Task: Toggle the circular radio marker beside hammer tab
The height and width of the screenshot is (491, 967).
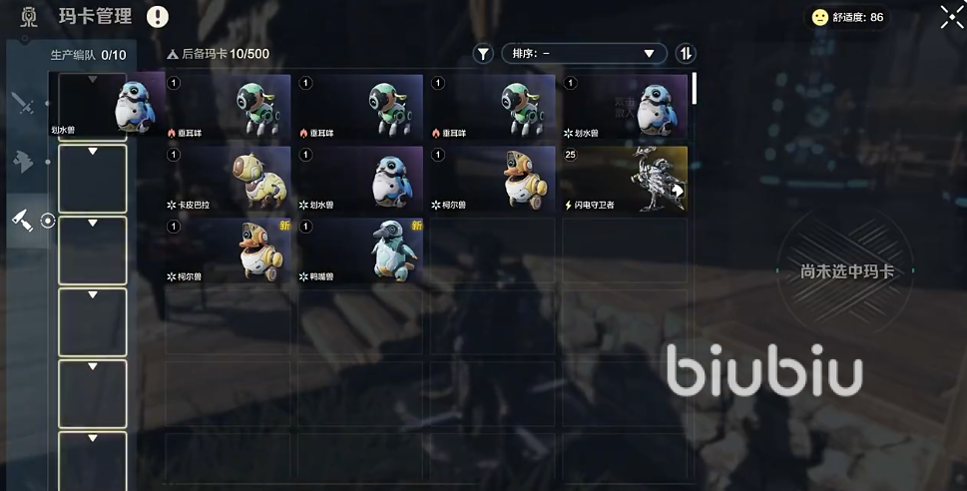Action: click(x=48, y=221)
